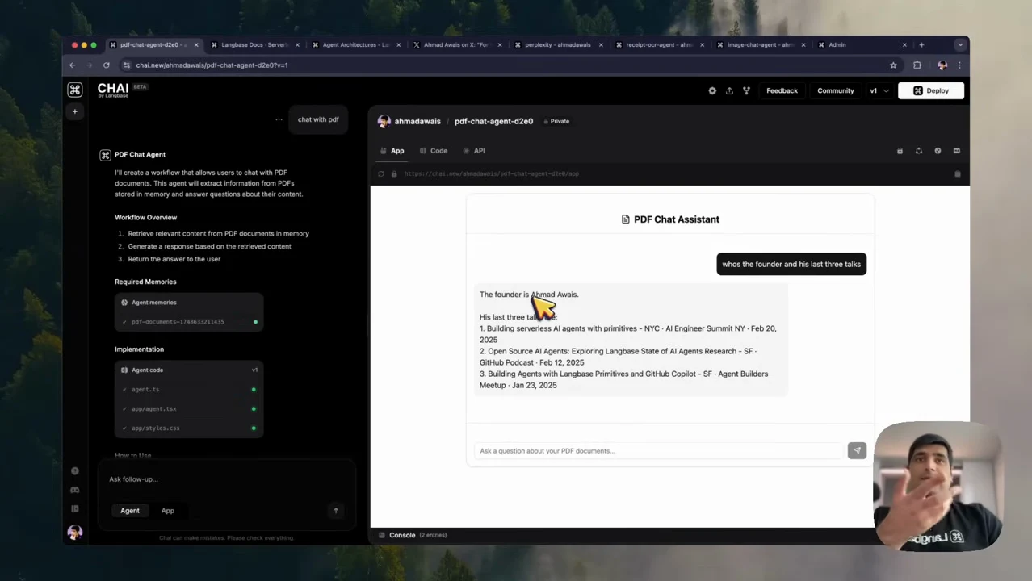Screen dimensions: 1032x581
Task: Click the first icon in the preview toolbar right side
Action: pyautogui.click(x=900, y=151)
